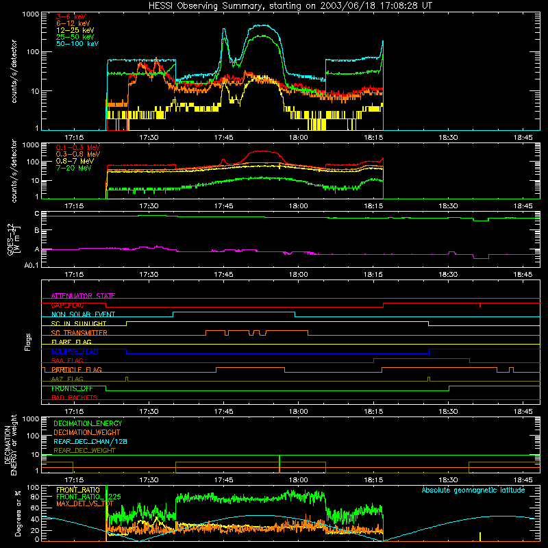Screen dimensions: 548x548
Task: Click the FRONT_RATIO legend label
Action: (x=78, y=490)
